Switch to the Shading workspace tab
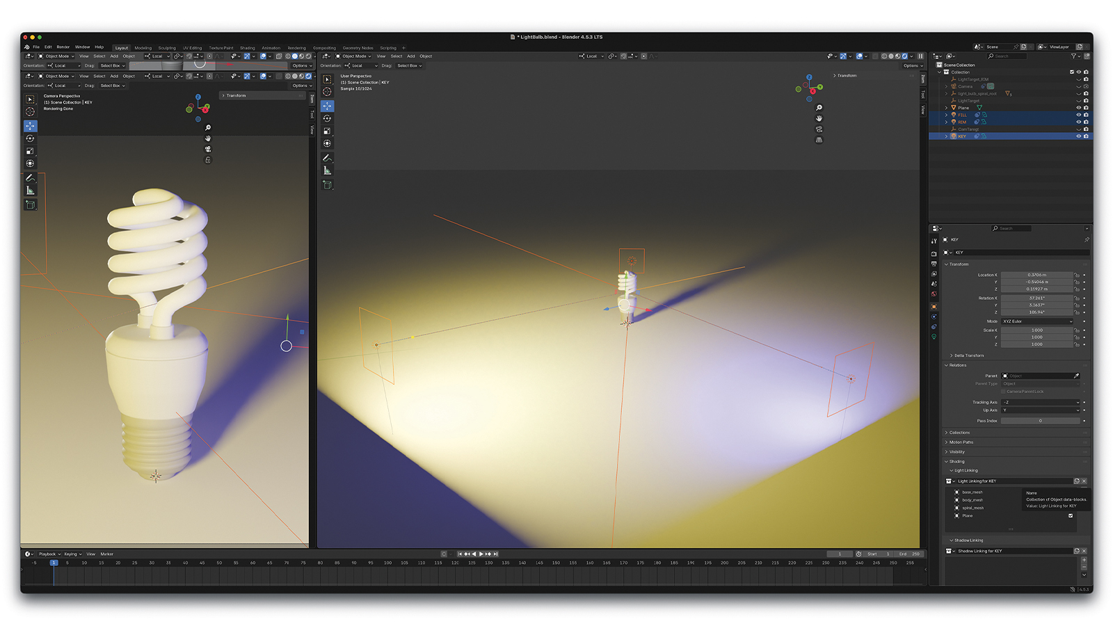This screenshot has width=1113, height=626. [248, 47]
